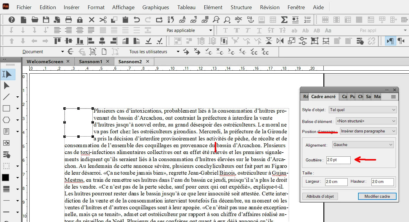Collapse the anchored frame panel with chevrons
This screenshot has height=222, width=409.
pyautogui.click(x=387, y=90)
